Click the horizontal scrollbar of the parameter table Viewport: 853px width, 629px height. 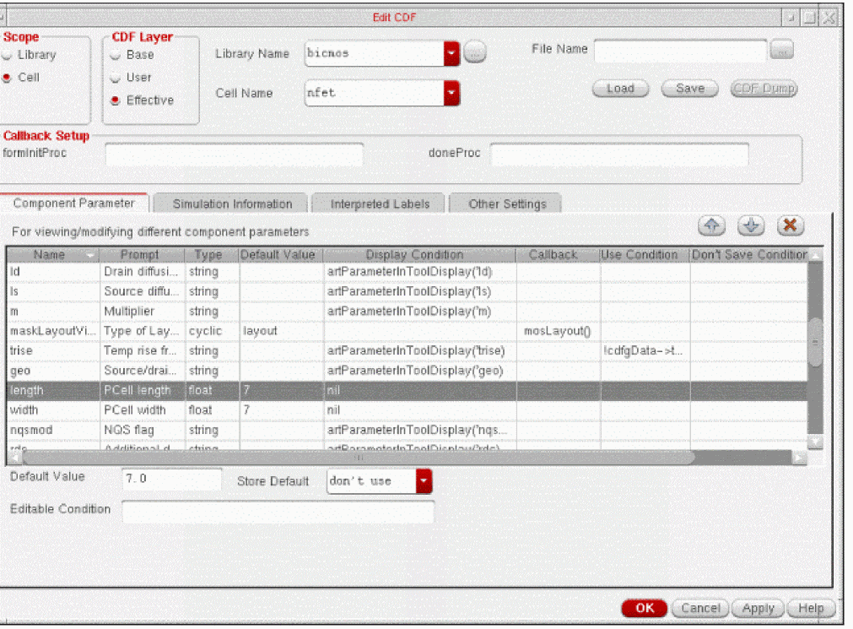(359, 458)
